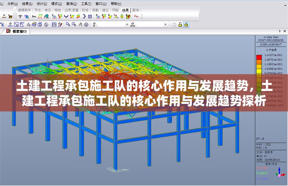Image resolution: width=288 pixels, height=186 pixels.
Task: Open the 工具(T) menu
Action: [86, 4]
